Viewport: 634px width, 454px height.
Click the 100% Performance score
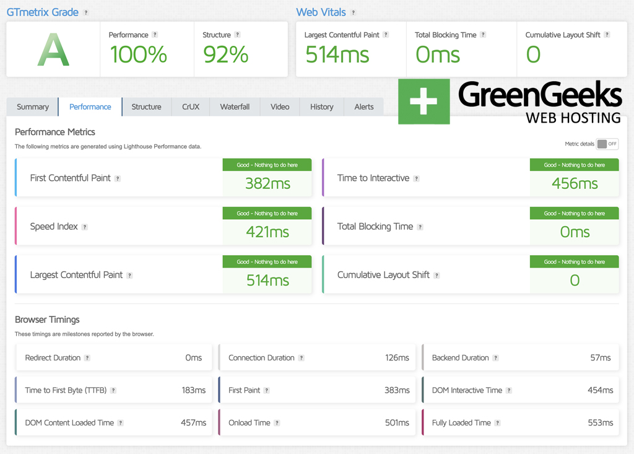[x=139, y=55]
